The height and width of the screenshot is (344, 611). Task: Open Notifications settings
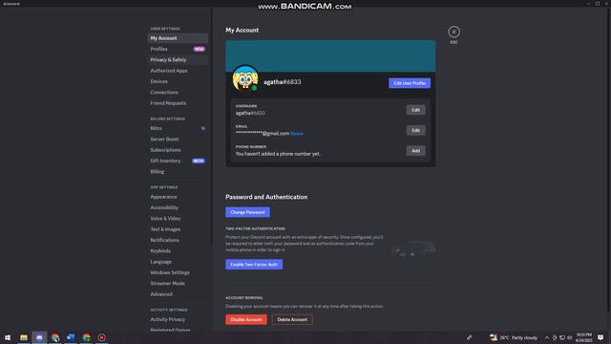[178, 240]
